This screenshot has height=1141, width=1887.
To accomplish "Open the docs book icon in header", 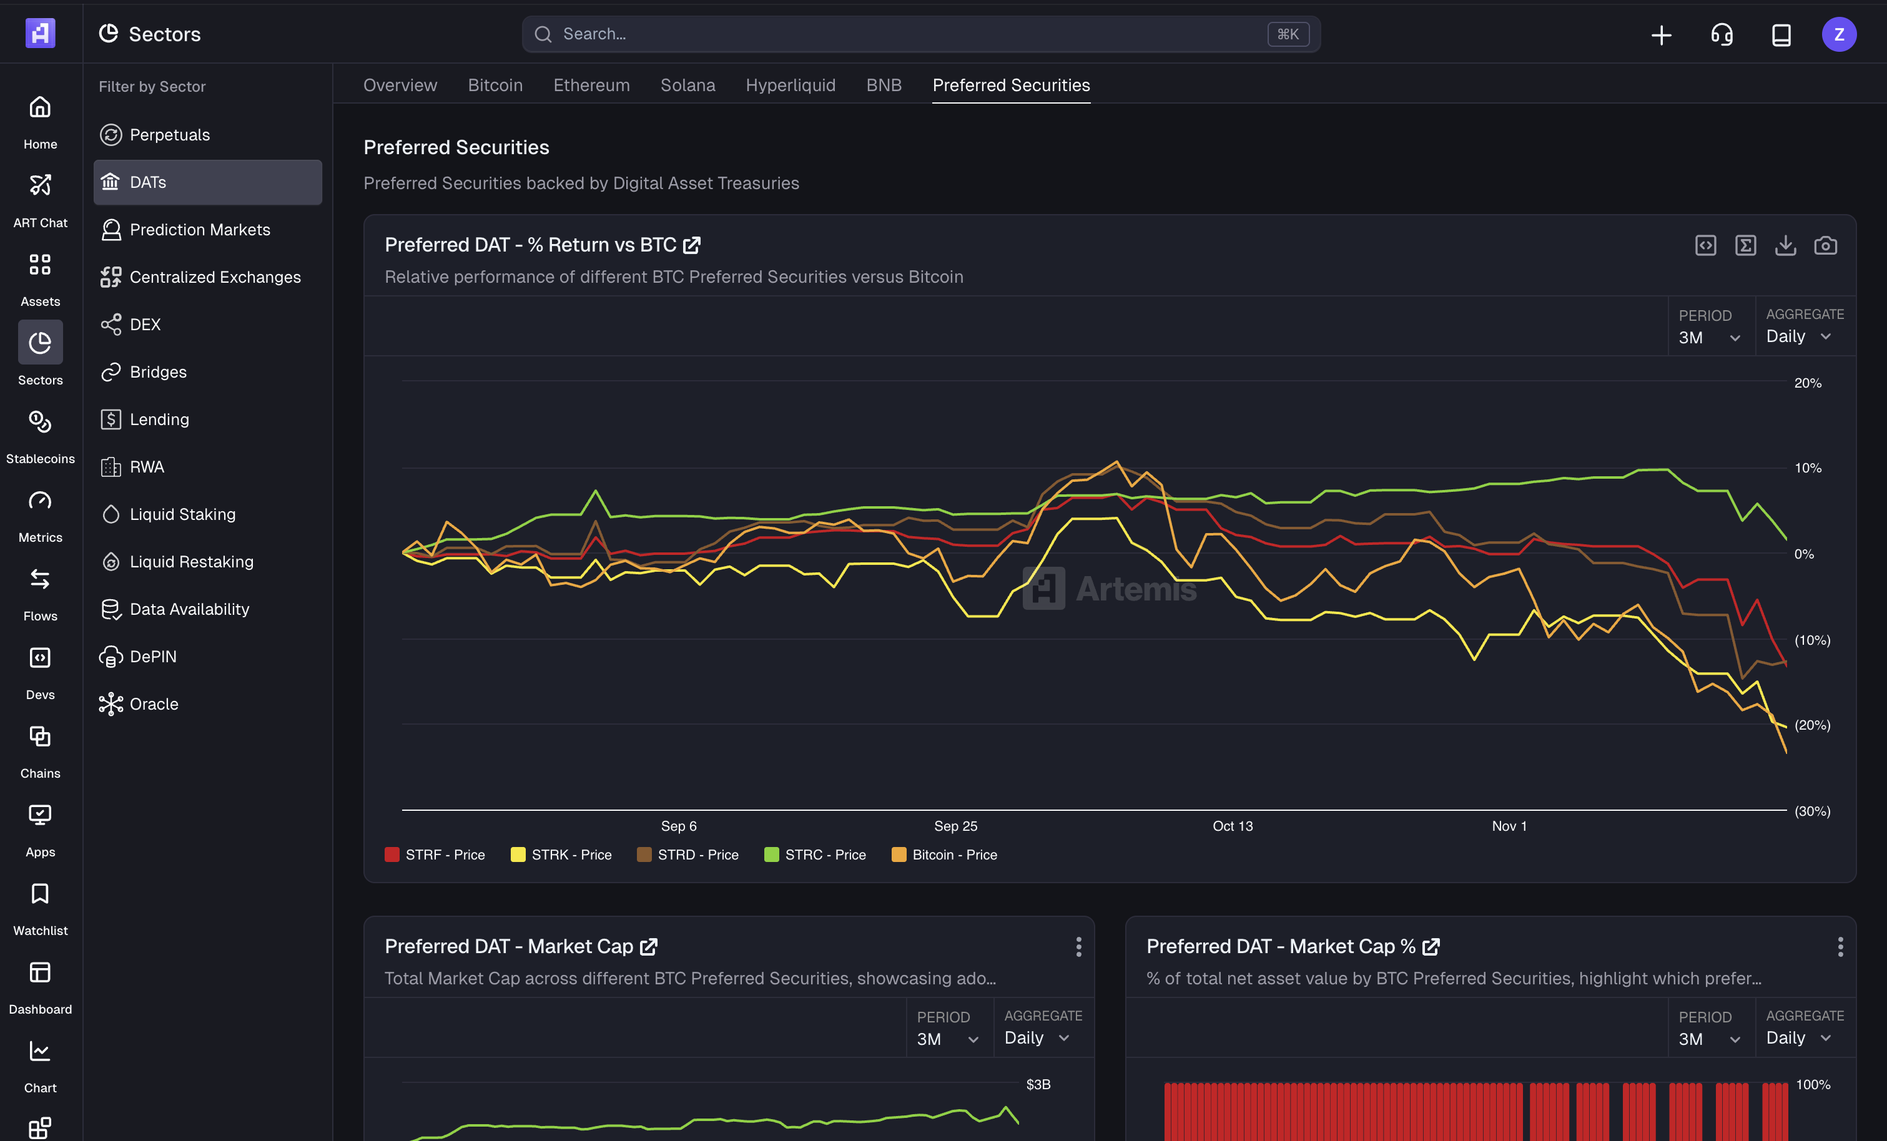I will (x=1781, y=34).
